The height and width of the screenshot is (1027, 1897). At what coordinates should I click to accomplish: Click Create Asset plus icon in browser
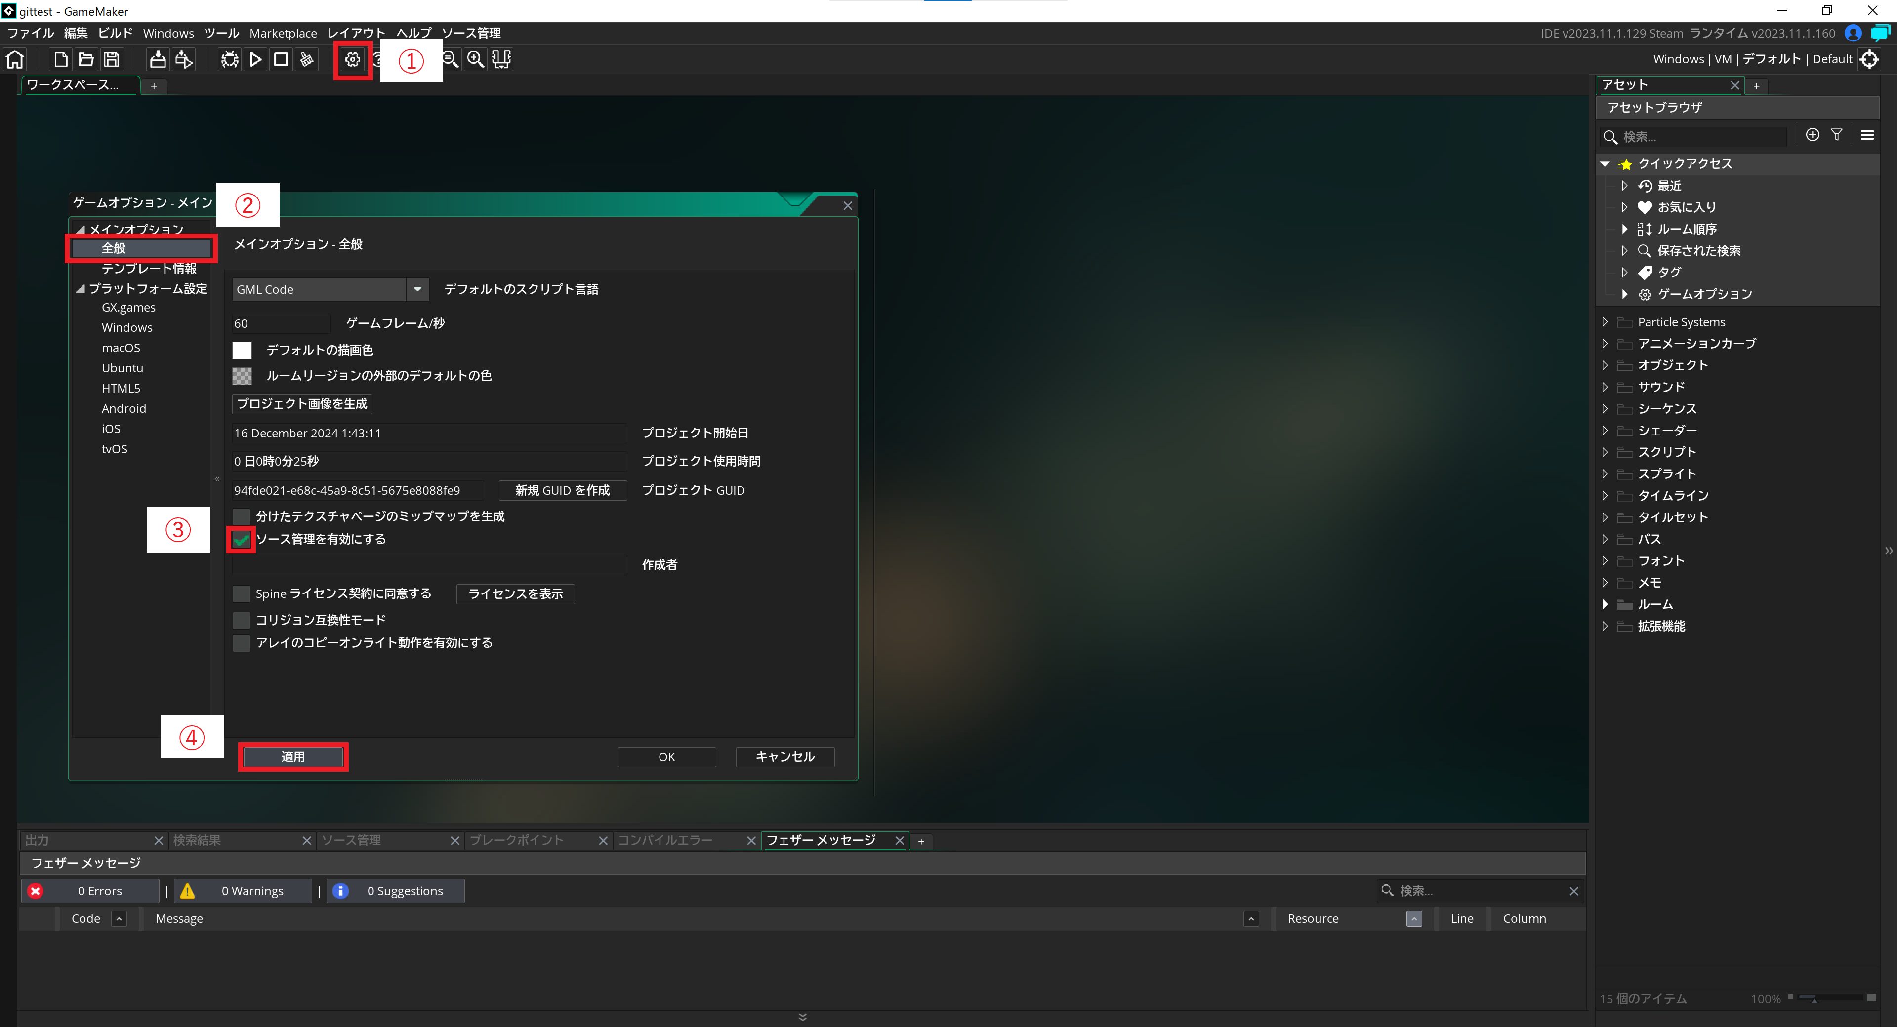click(1813, 135)
